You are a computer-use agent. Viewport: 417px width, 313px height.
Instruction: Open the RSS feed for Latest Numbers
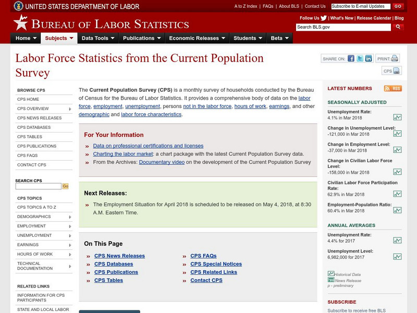point(393,88)
